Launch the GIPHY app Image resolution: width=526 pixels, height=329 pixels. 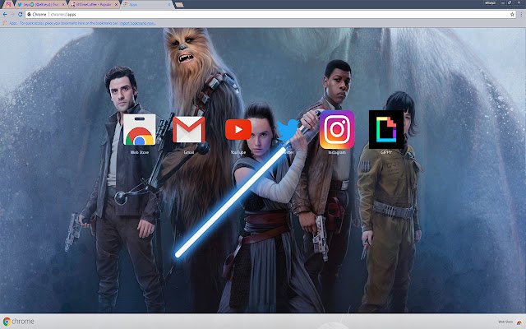coord(386,130)
